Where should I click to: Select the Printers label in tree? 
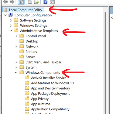(31, 52)
